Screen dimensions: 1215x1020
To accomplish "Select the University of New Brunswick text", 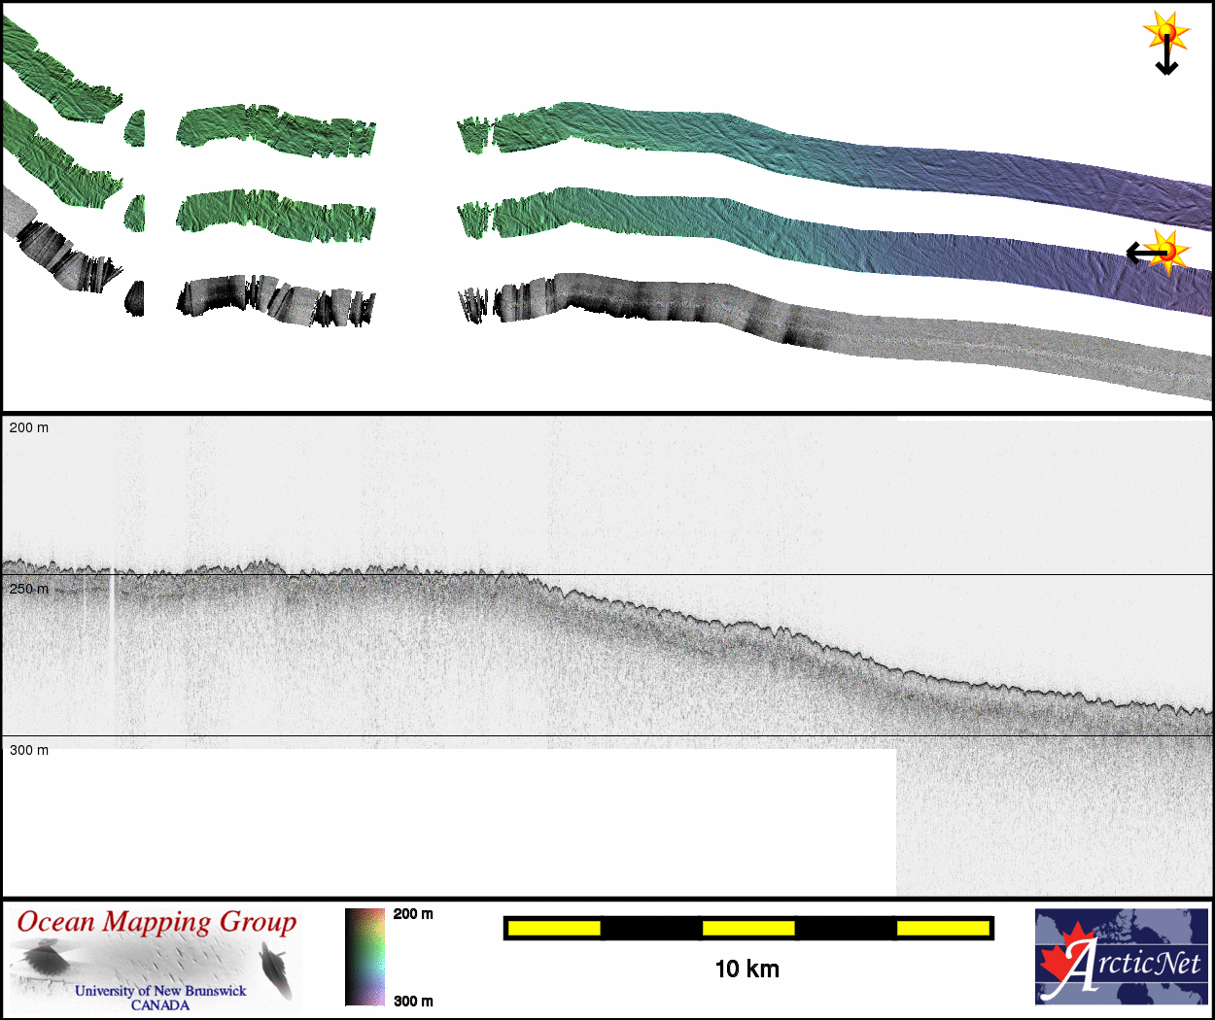I will [160, 991].
